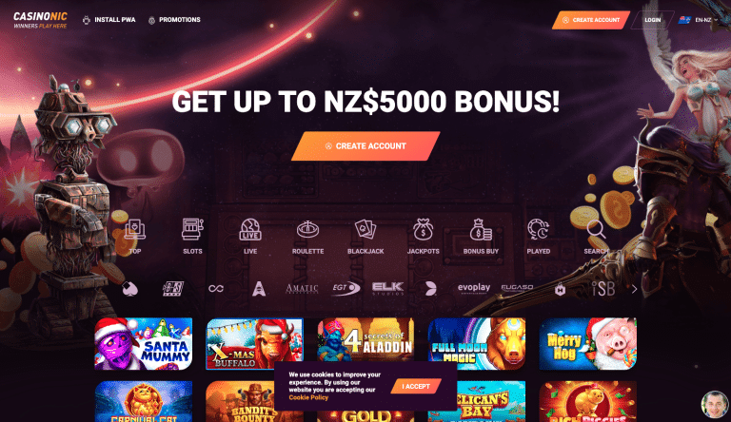Image resolution: width=731 pixels, height=422 pixels.
Task: Click the central Create Account banner button
Action: coord(365,145)
